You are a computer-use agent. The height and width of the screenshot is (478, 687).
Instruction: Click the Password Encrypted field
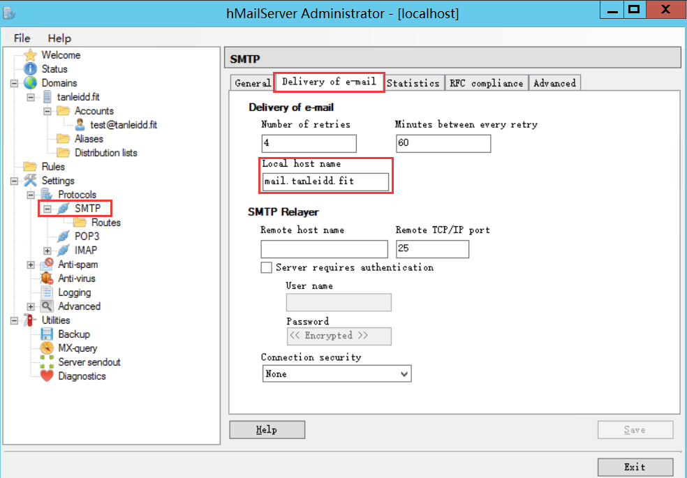[x=339, y=336]
